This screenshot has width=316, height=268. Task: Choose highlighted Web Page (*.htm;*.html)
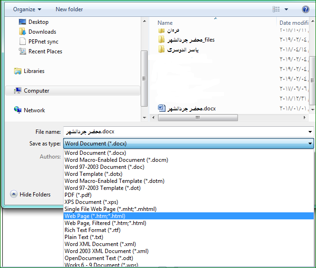point(189,216)
